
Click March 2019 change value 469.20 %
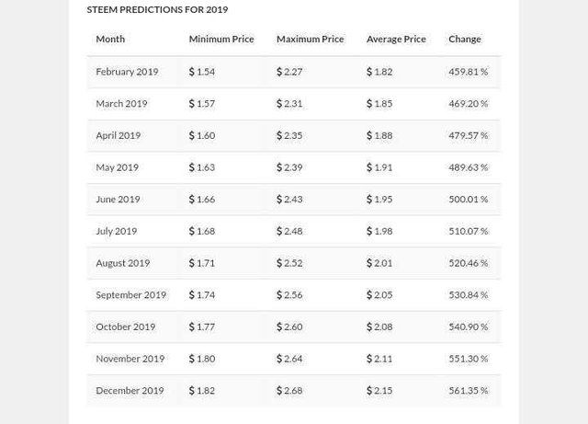point(468,103)
